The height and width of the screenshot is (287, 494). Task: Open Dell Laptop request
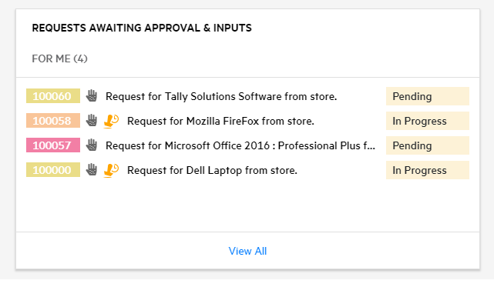212,170
